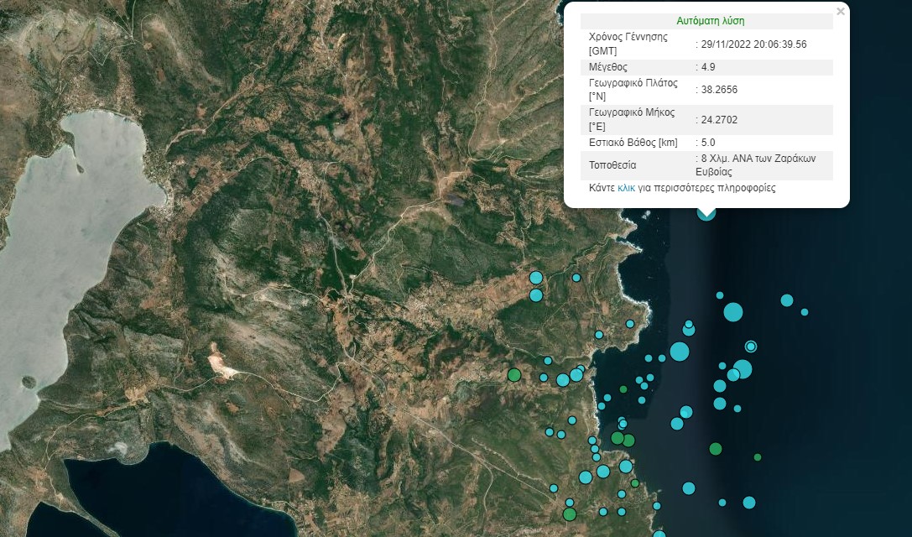Select the double-ringed cyan earthquake marker offshore
The image size is (912, 537).
point(751,346)
